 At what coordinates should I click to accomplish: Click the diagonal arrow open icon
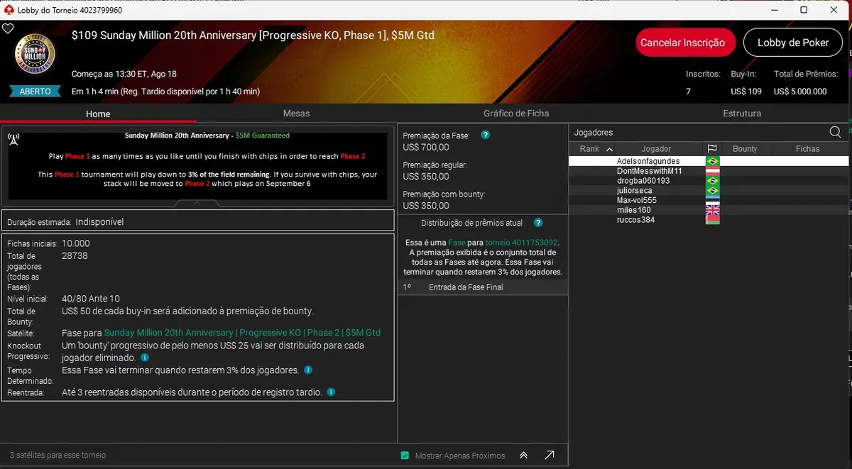click(550, 456)
